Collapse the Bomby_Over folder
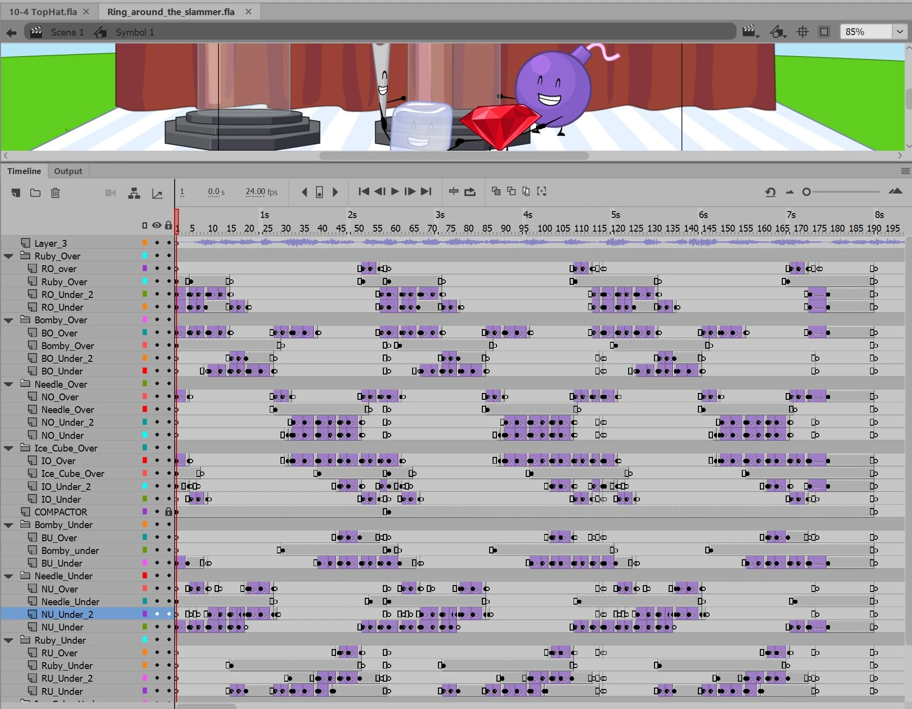Viewport: 912px width, 709px height. click(9, 320)
